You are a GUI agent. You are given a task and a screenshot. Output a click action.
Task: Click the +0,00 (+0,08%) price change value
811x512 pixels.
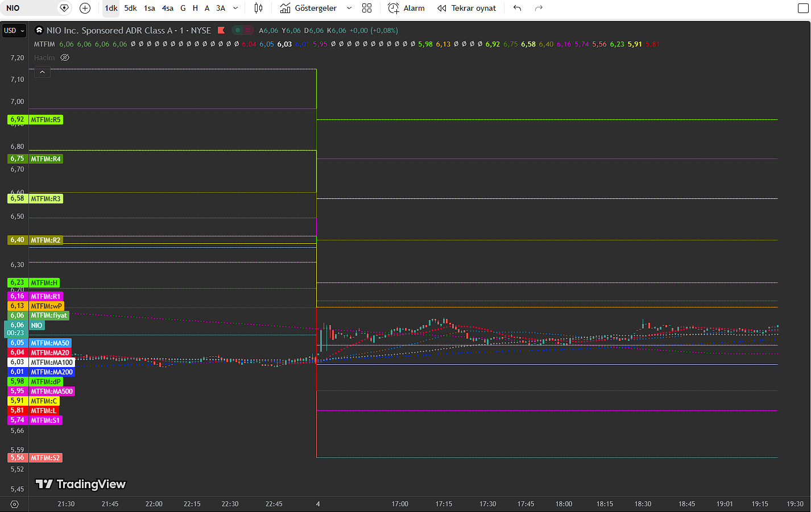(x=374, y=31)
